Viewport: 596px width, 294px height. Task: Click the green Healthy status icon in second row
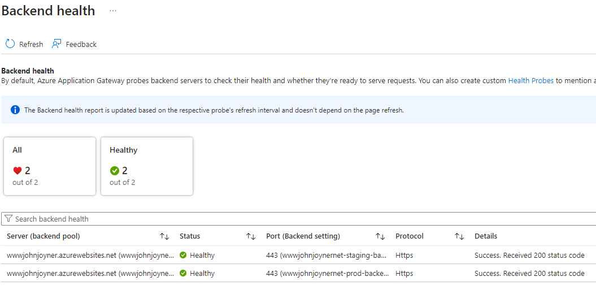(183, 274)
